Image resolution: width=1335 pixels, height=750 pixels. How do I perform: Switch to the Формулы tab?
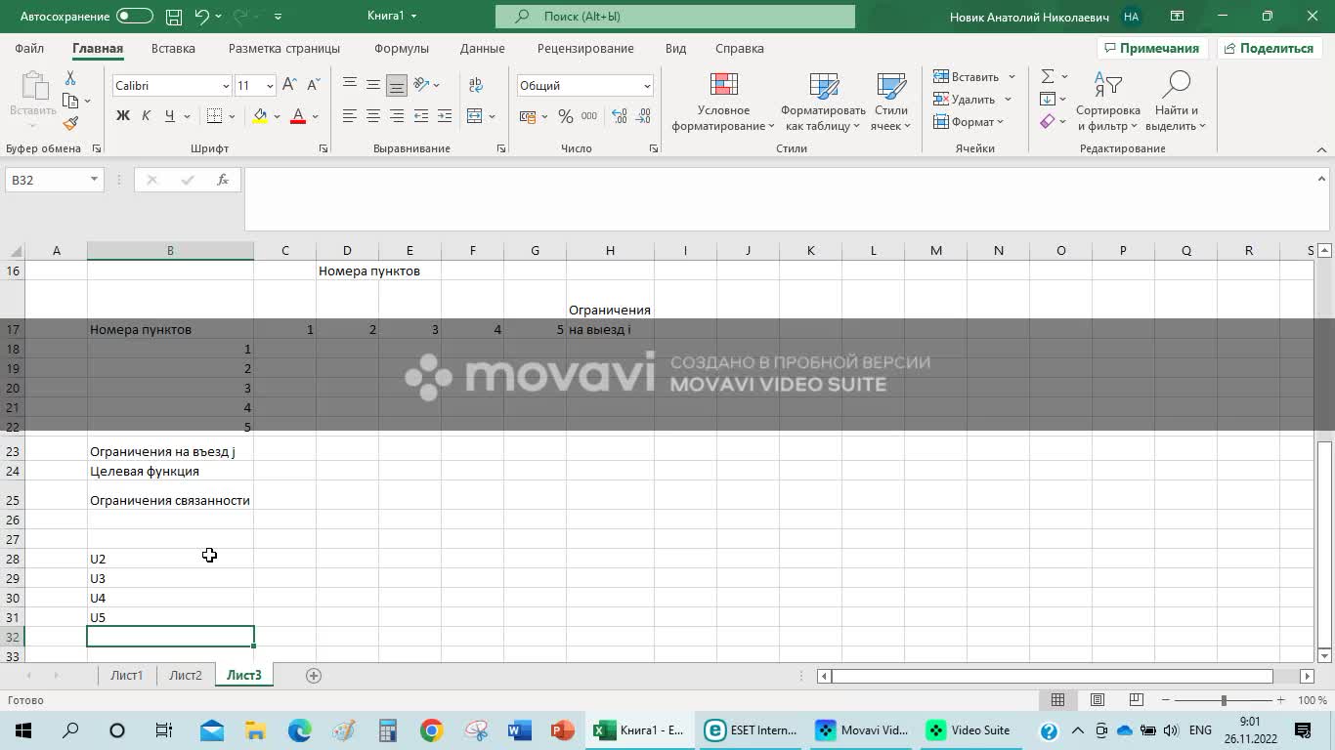pos(402,48)
